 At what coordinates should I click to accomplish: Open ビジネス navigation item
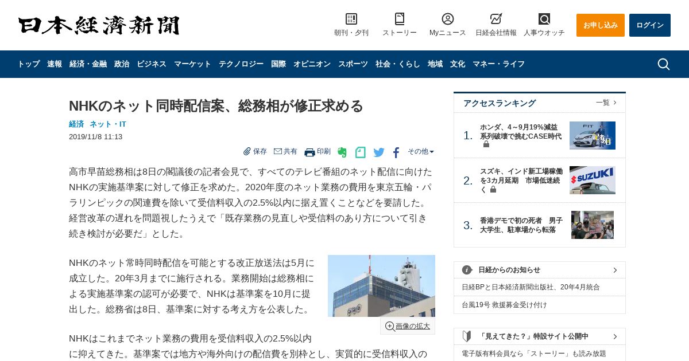point(152,64)
